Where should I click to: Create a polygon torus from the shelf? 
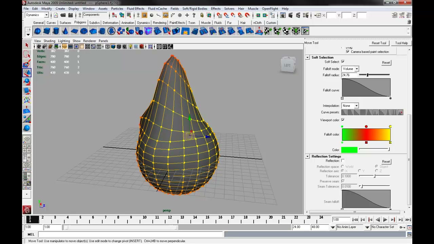pos(84,31)
